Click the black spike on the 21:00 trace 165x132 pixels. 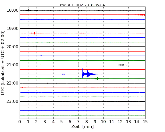123,65
